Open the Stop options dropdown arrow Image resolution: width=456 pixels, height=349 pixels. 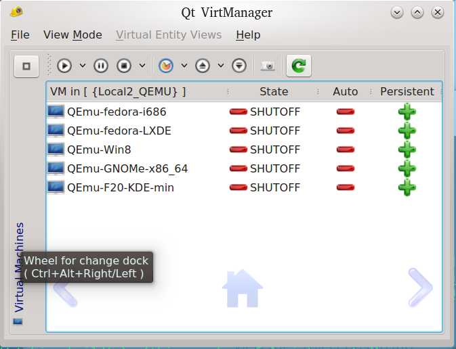pyautogui.click(x=142, y=66)
